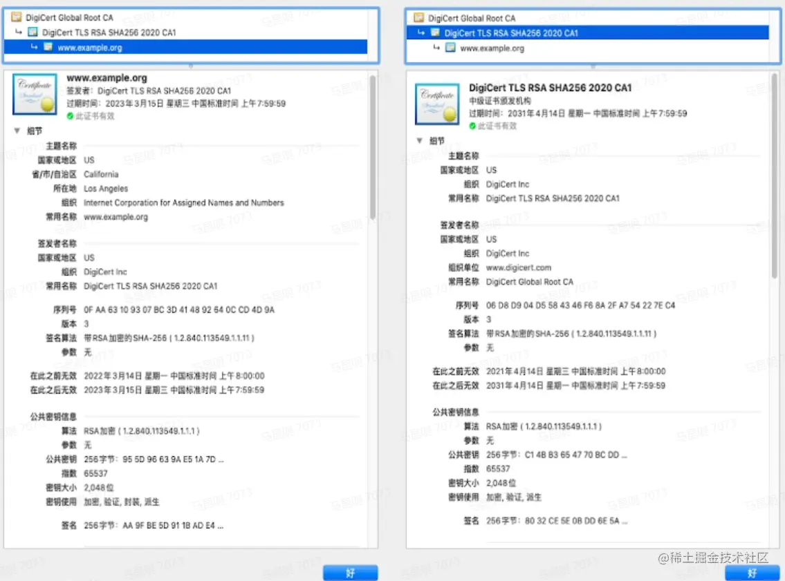Click issuer line 签发者: DigiCert TLS RSA

pyautogui.click(x=149, y=91)
